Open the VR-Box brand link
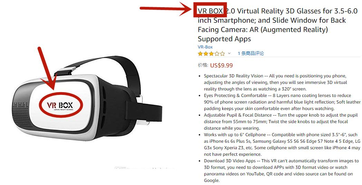This screenshot has height=185, width=362. pos(205,47)
